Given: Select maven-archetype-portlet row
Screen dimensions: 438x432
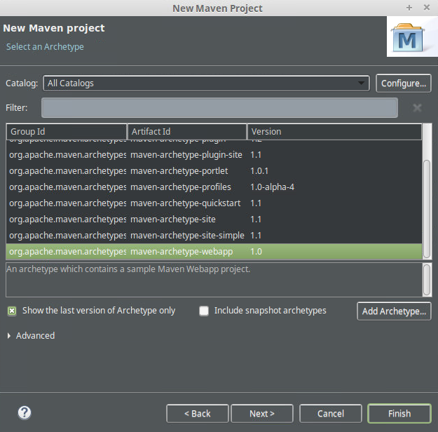Looking at the screenshot, I should pos(214,171).
